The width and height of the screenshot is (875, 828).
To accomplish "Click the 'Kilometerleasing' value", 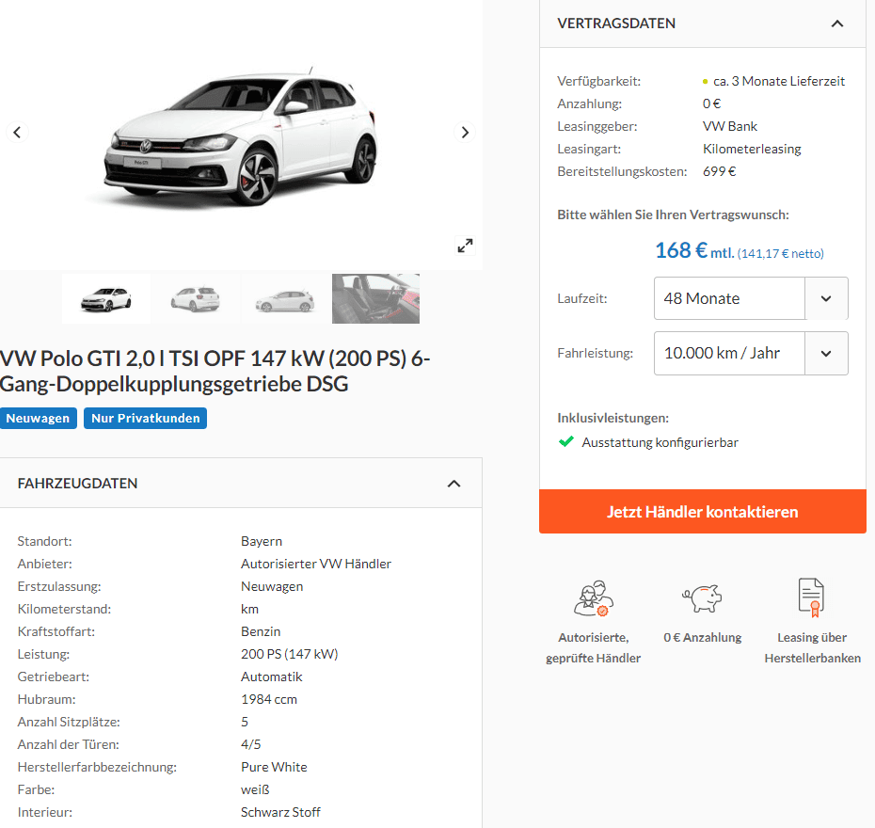I will click(x=752, y=149).
